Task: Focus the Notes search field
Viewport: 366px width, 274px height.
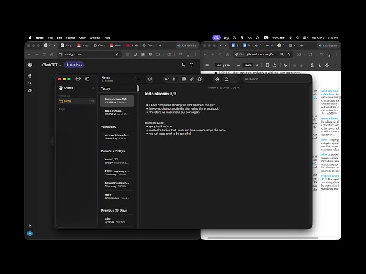Action: 277,79
